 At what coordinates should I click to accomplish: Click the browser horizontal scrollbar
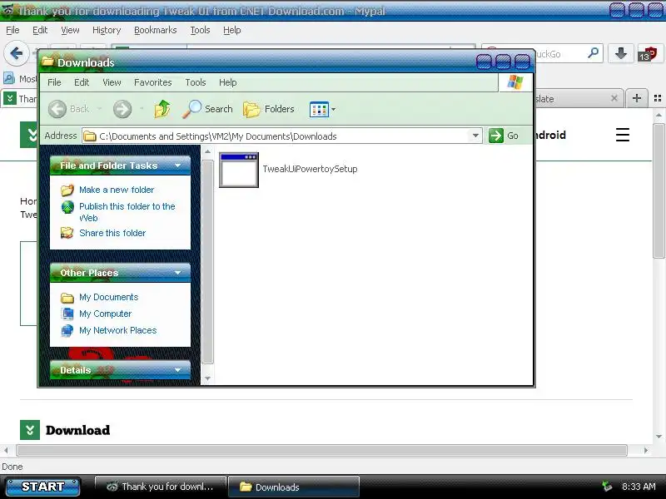tap(321, 450)
